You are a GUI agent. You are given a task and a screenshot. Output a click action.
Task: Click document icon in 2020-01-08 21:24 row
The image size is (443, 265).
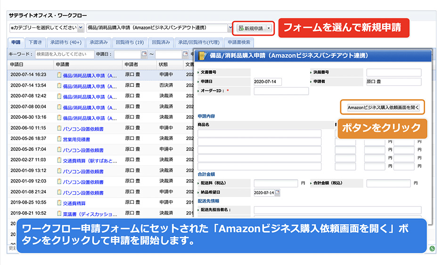[x=59, y=192]
